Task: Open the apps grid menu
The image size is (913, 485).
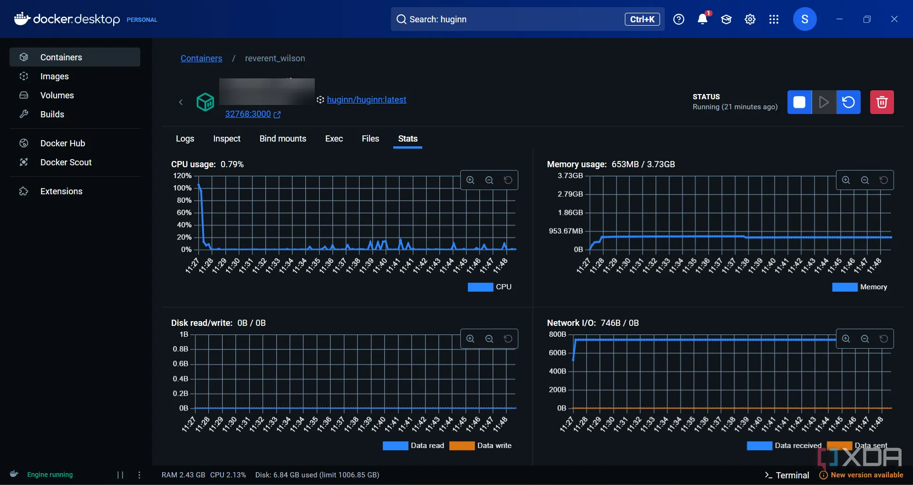Action: (x=774, y=19)
